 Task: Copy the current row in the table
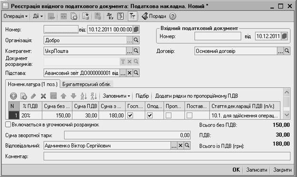[23, 96]
